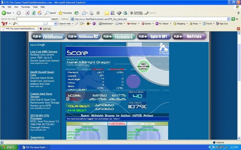This screenshot has height=150, width=241.
Task: Click the Add Tab button
Action: pyautogui.click(x=45, y=29)
